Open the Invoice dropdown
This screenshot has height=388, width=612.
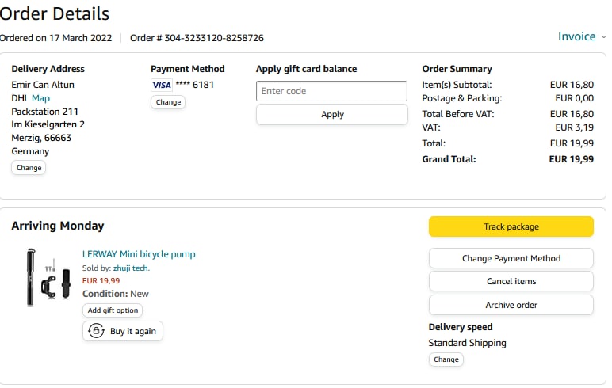coord(576,36)
